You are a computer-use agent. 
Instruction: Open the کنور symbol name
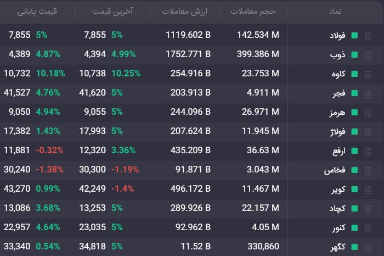(338, 227)
